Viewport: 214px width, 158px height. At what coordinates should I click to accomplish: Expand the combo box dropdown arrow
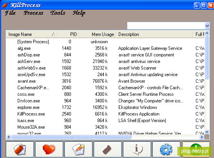207,26
